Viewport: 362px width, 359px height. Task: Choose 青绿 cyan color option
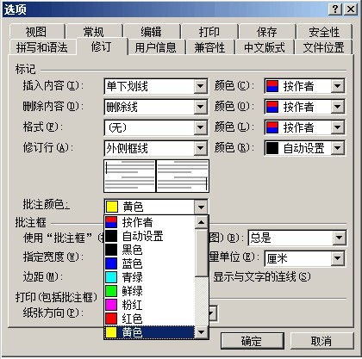click(149, 277)
